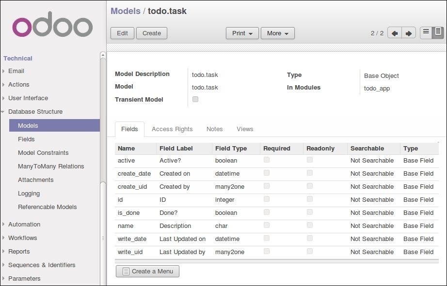Image resolution: width=447 pixels, height=286 pixels.
Task: Expand the User Interface section
Action: [x=28, y=98]
